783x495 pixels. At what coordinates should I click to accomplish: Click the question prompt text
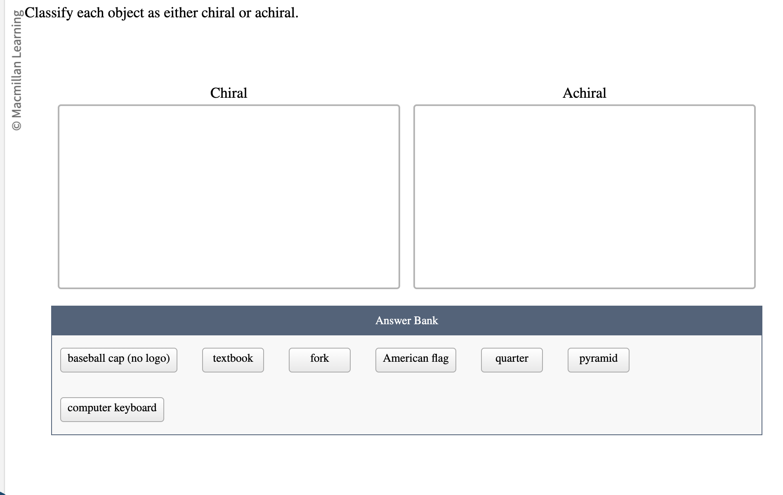click(x=161, y=12)
